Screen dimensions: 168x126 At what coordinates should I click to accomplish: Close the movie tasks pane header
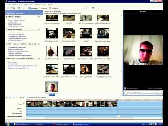coord(41,13)
